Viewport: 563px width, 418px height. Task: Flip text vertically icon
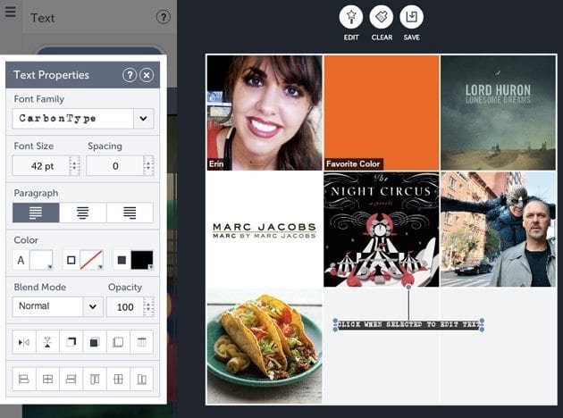point(47,342)
